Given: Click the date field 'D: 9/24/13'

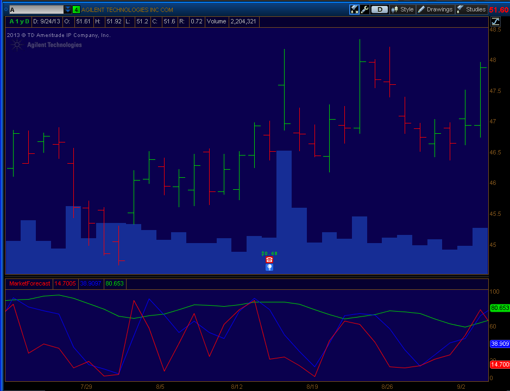Looking at the screenshot, I should coord(47,22).
